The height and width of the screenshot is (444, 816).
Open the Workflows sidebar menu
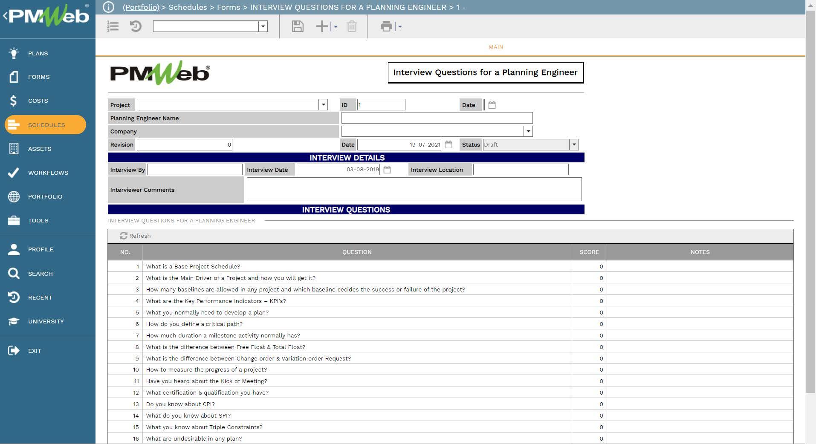pos(48,173)
